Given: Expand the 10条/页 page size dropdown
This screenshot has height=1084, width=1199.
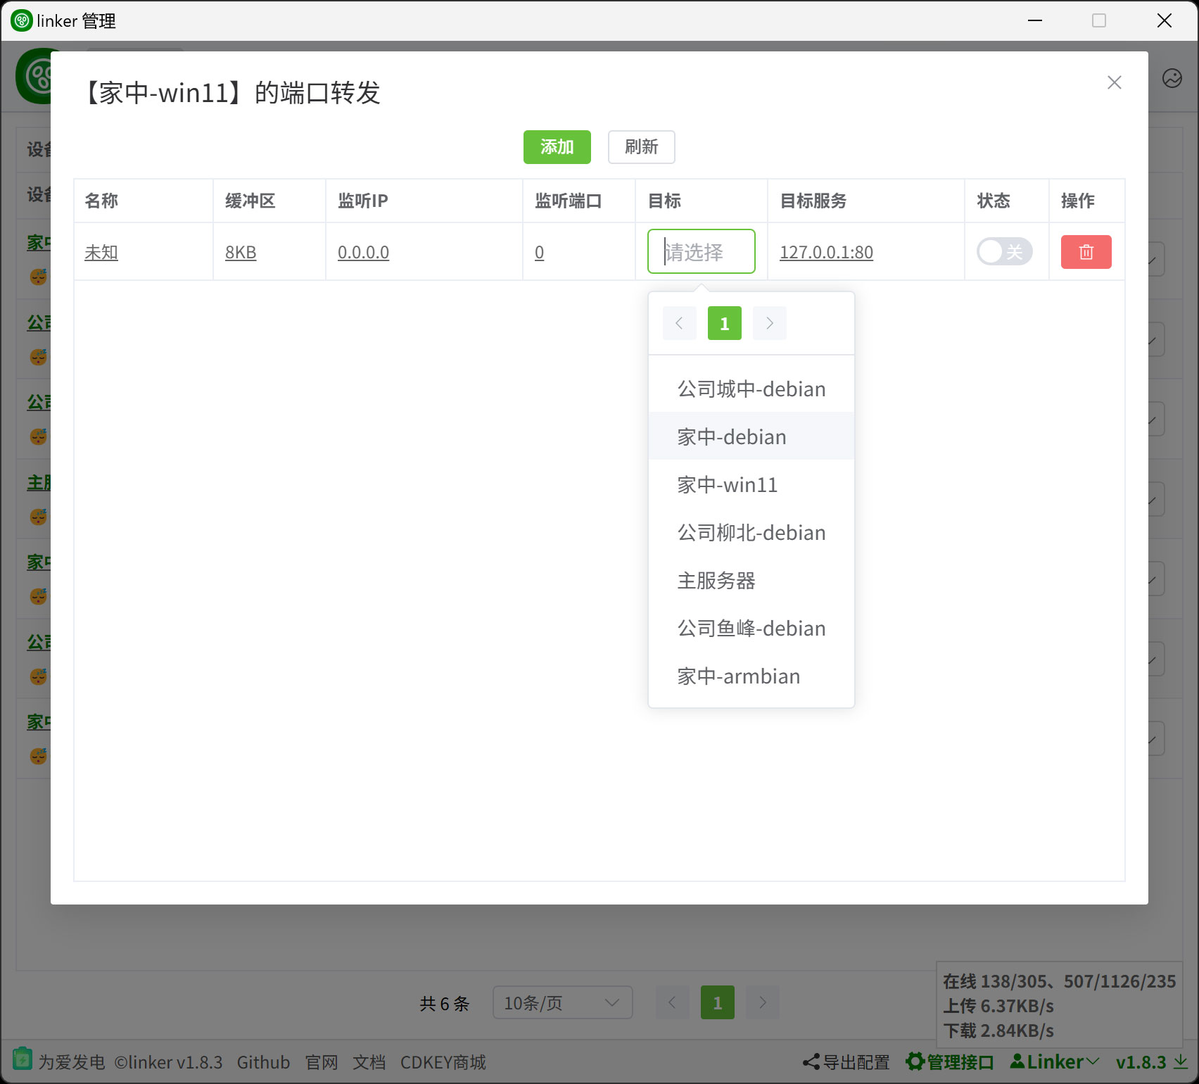Looking at the screenshot, I should (562, 1002).
